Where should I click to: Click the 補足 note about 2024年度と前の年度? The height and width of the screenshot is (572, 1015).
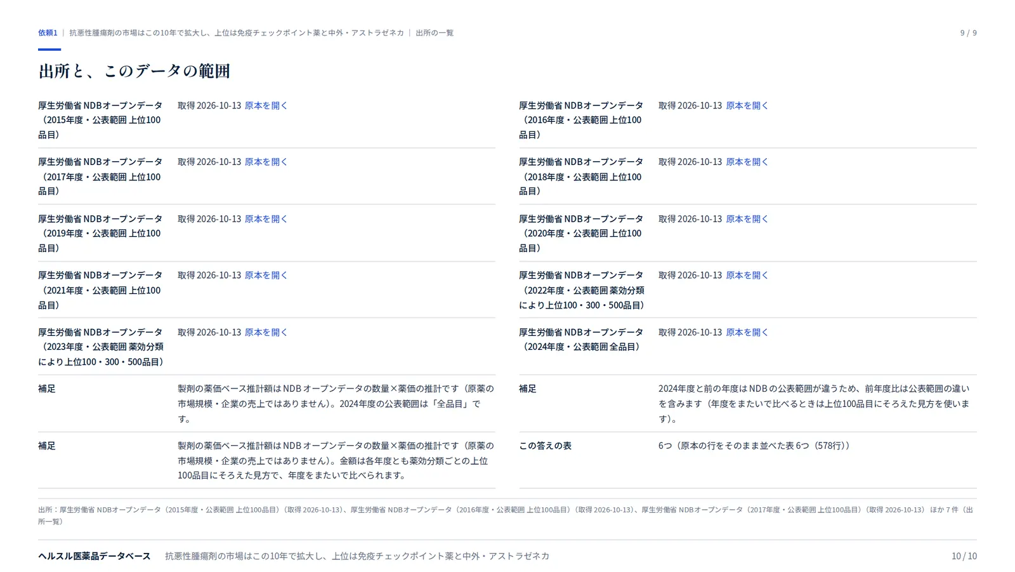tap(814, 404)
